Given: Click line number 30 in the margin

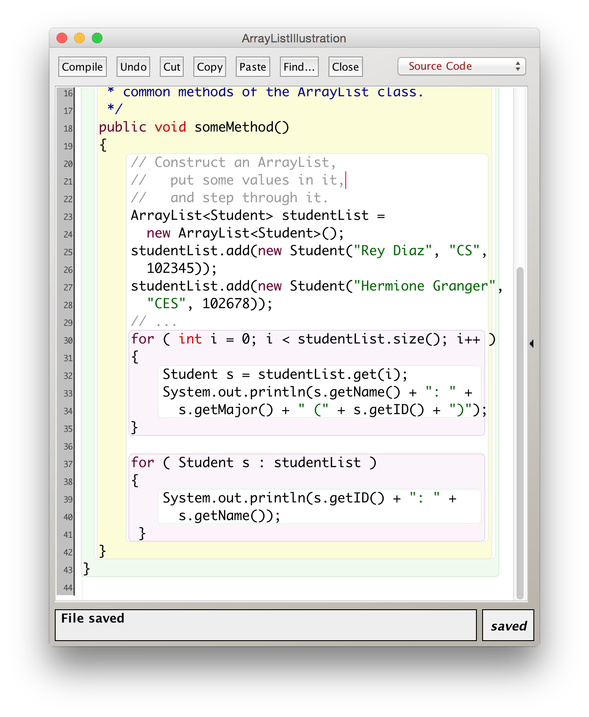Looking at the screenshot, I should pos(68,340).
